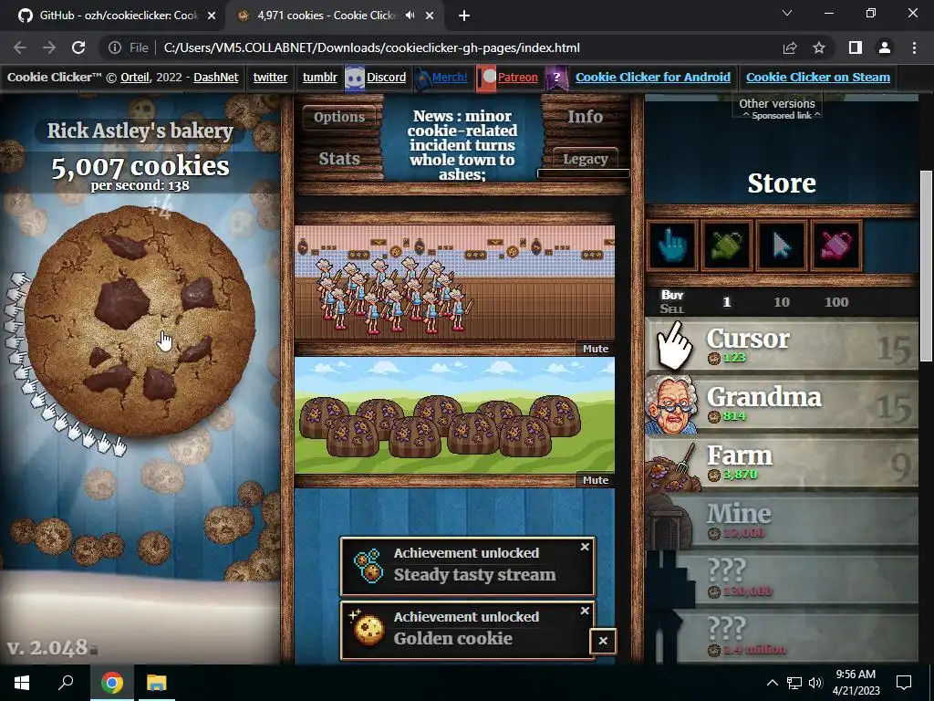This screenshot has height=701, width=934.
Task: Set bulk purchase amount to 100
Action: [x=836, y=302]
